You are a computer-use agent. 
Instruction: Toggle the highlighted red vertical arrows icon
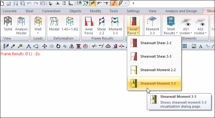pos(114,3)
